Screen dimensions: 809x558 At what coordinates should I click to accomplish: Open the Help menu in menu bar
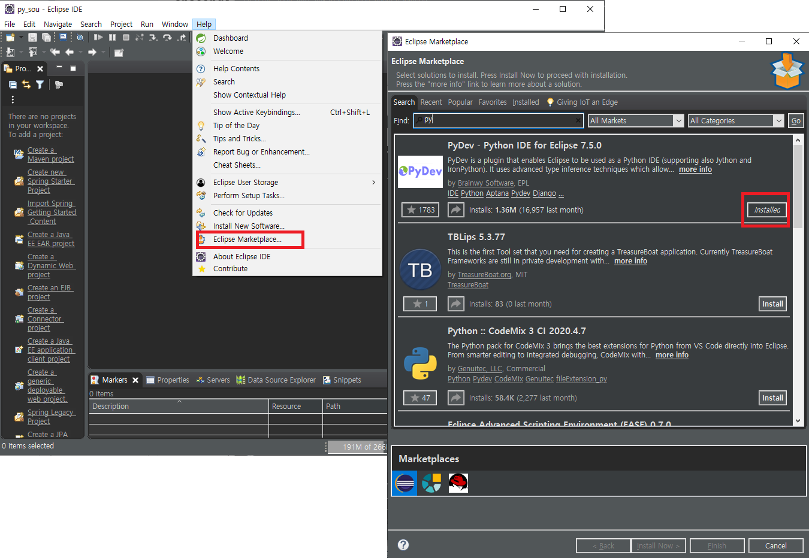[x=204, y=24]
